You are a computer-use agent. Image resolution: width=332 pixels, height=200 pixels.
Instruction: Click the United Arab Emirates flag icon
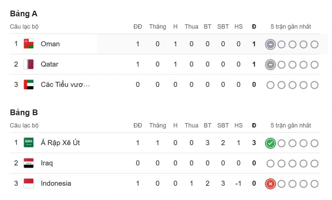click(29, 85)
